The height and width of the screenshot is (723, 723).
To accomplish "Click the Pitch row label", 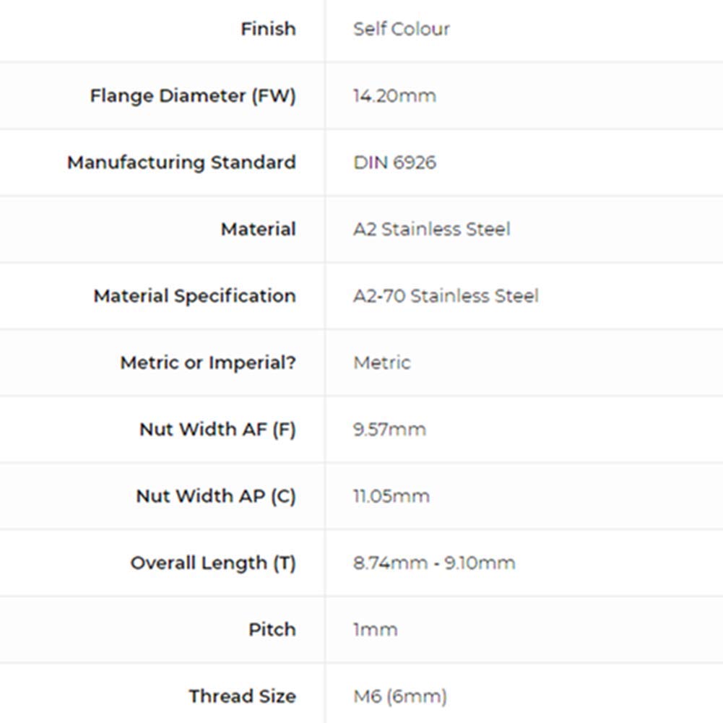I will click(x=272, y=630).
